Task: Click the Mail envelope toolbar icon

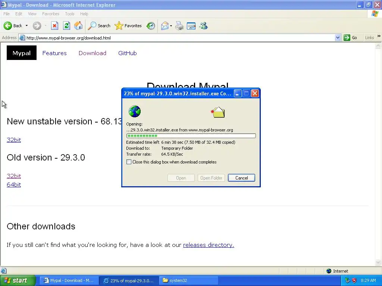Action: point(165,26)
